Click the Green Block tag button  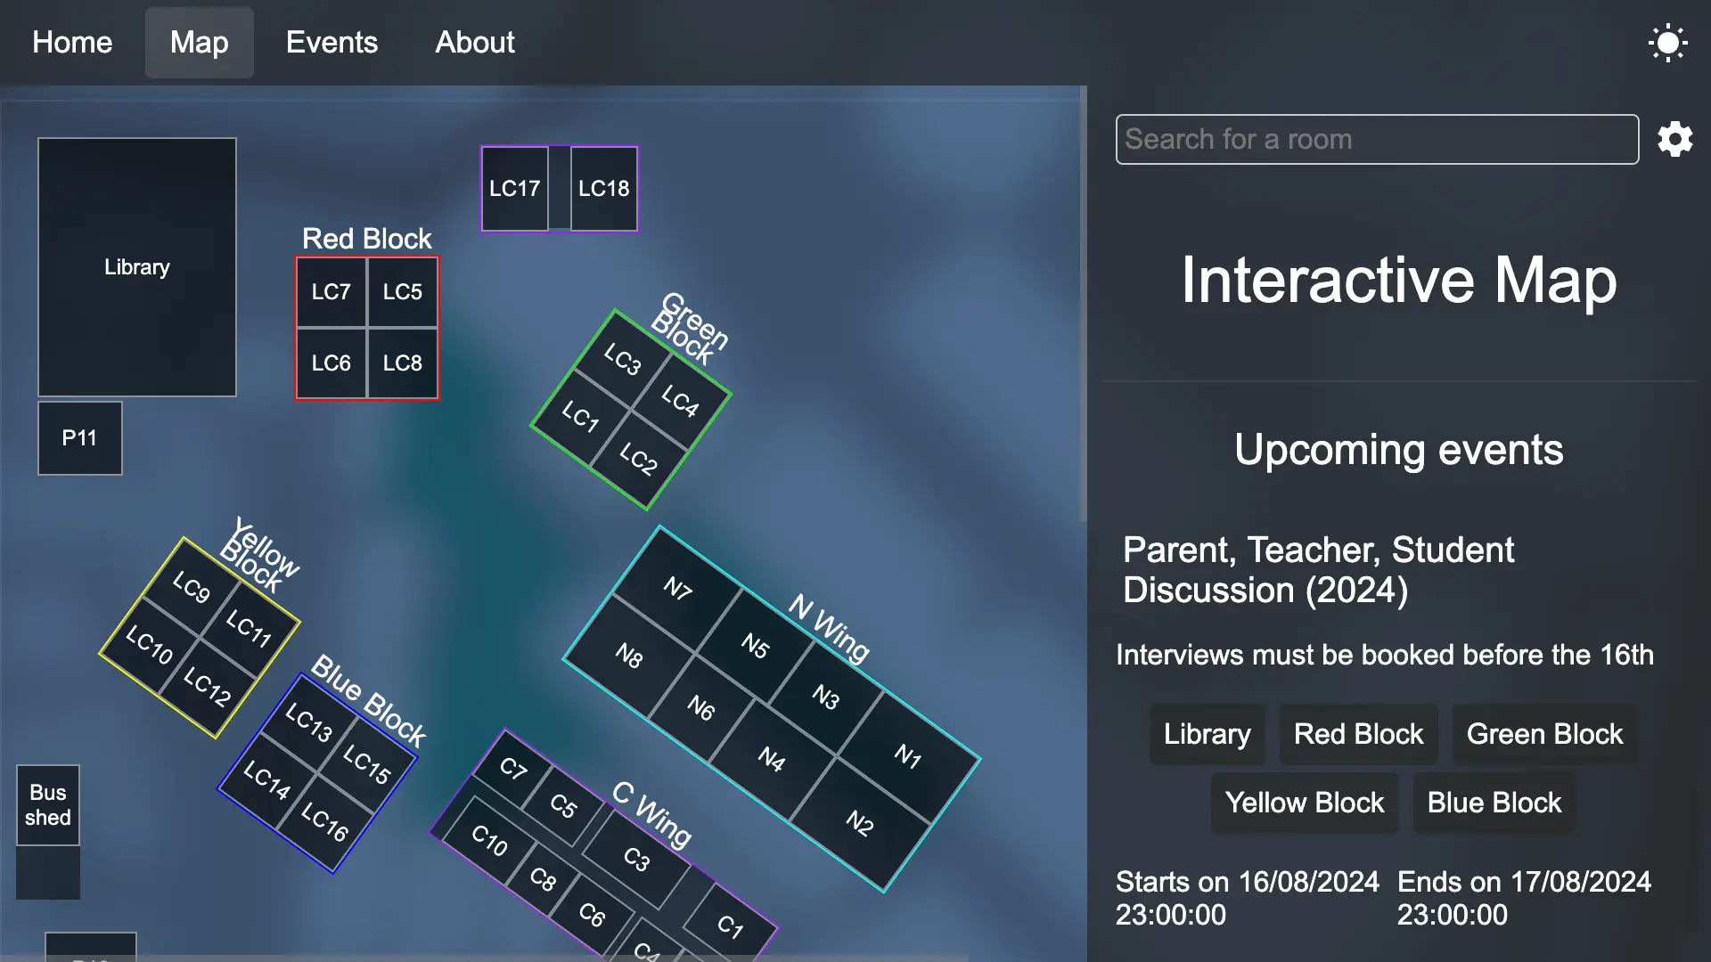click(x=1544, y=734)
